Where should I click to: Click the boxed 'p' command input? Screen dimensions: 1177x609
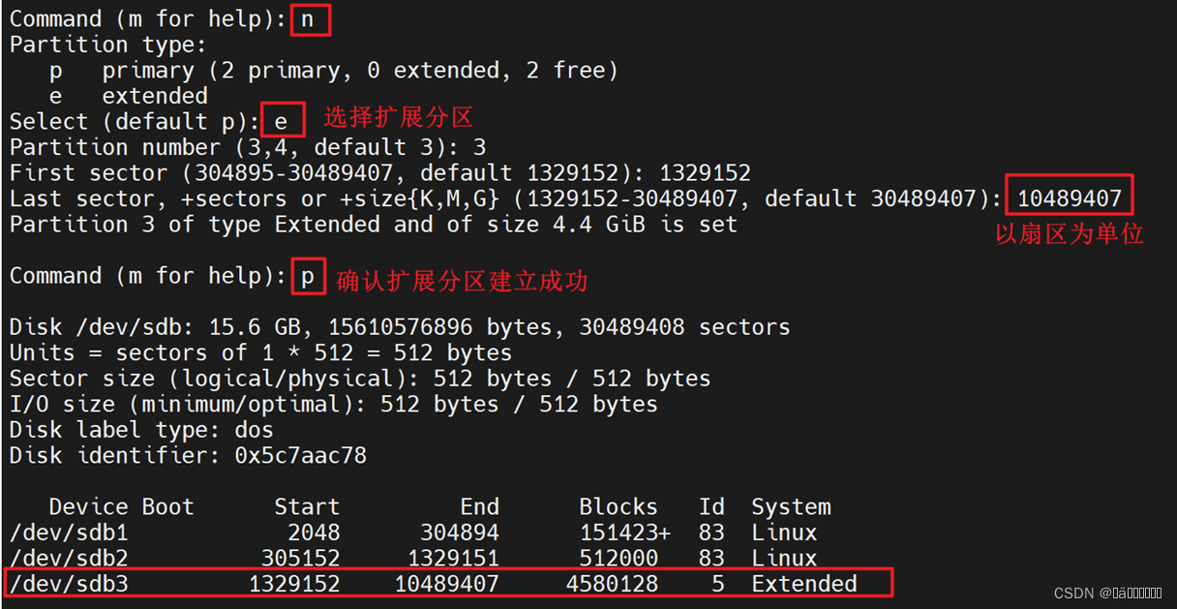tap(309, 276)
